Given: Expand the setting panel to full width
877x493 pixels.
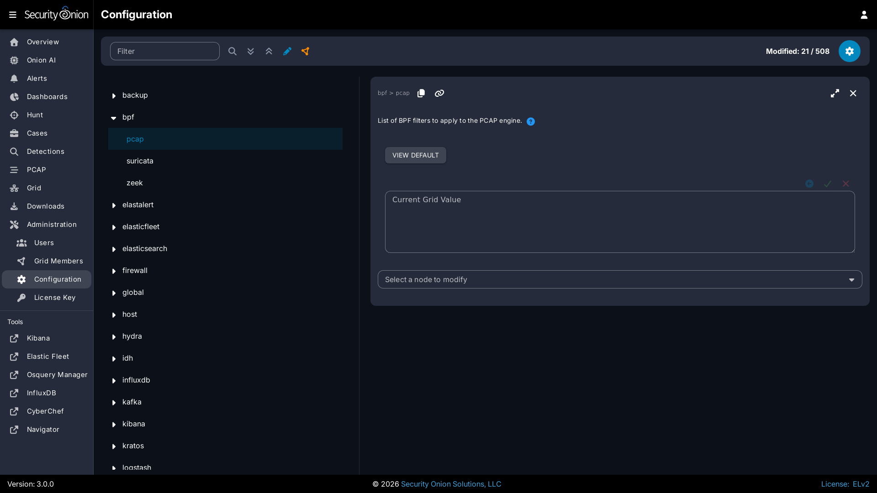Looking at the screenshot, I should pos(835,93).
